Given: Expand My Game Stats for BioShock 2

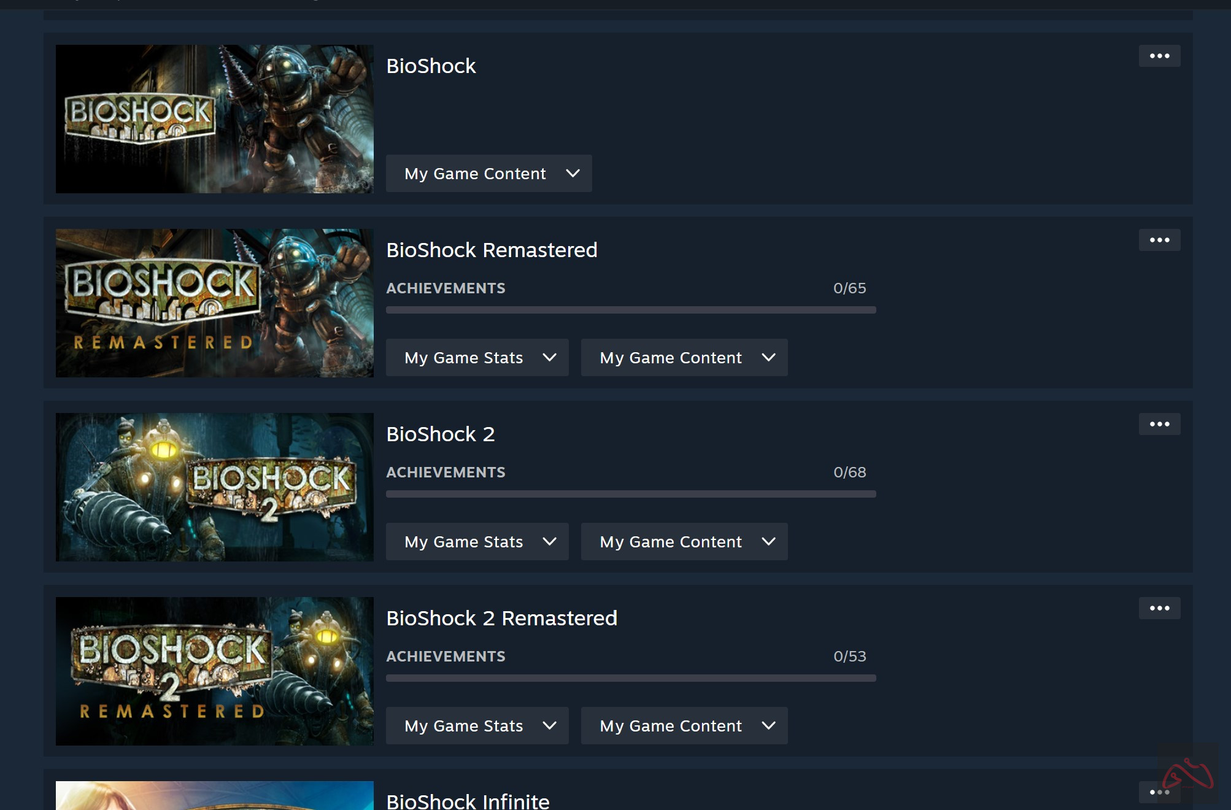Looking at the screenshot, I should point(477,542).
